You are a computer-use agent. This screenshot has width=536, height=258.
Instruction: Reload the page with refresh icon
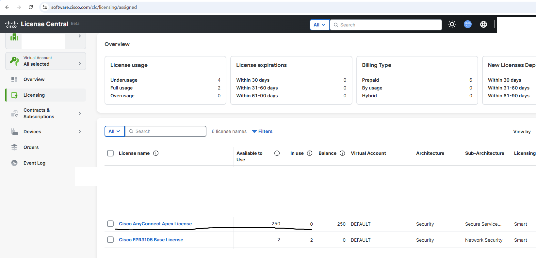pyautogui.click(x=31, y=7)
